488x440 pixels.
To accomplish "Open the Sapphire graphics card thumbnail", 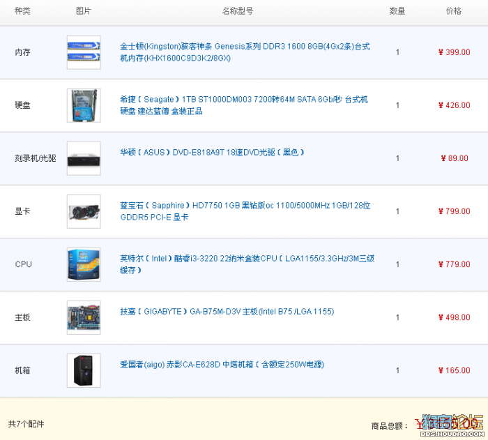I will pyautogui.click(x=84, y=211).
